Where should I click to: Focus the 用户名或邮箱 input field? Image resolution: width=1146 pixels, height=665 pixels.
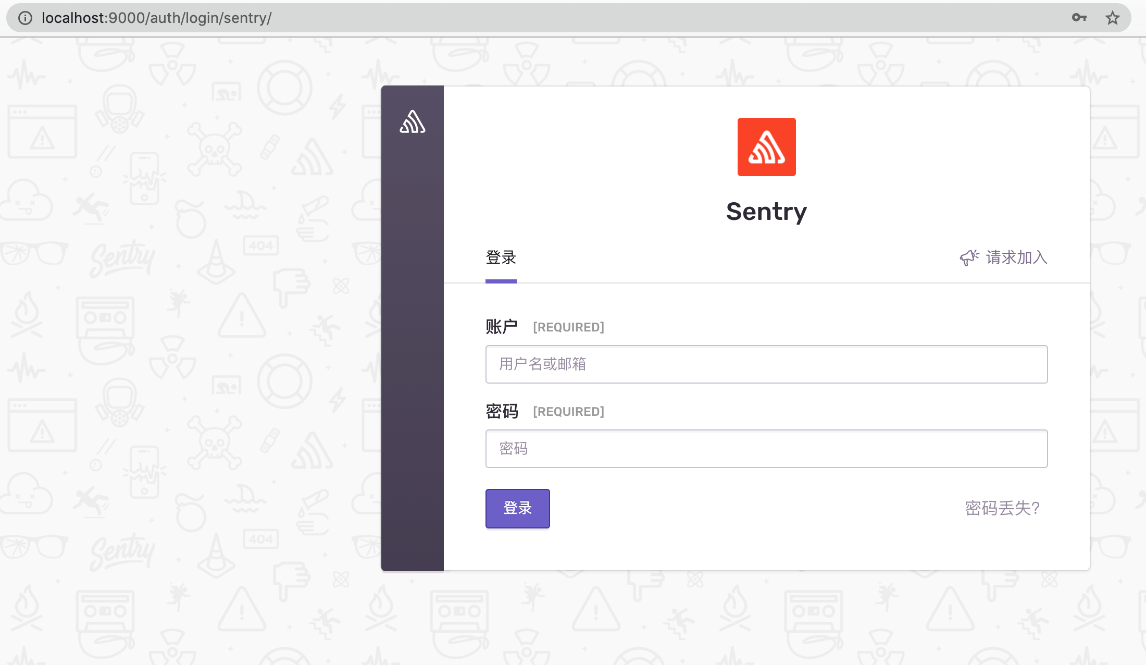766,364
